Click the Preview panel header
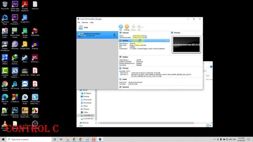This screenshot has width=253, height=142. (x=177, y=33)
